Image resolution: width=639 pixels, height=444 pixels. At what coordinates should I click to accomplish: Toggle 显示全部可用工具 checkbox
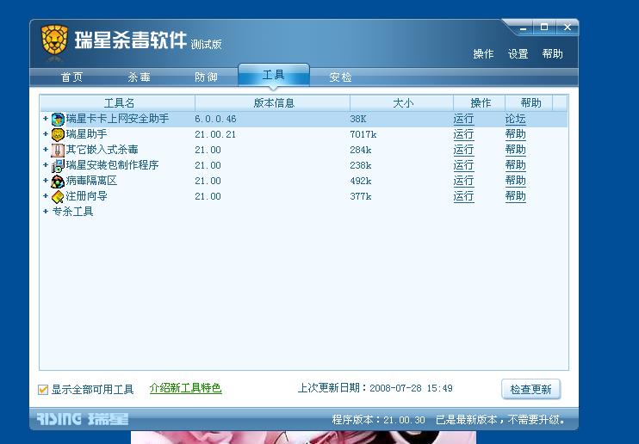pos(43,390)
